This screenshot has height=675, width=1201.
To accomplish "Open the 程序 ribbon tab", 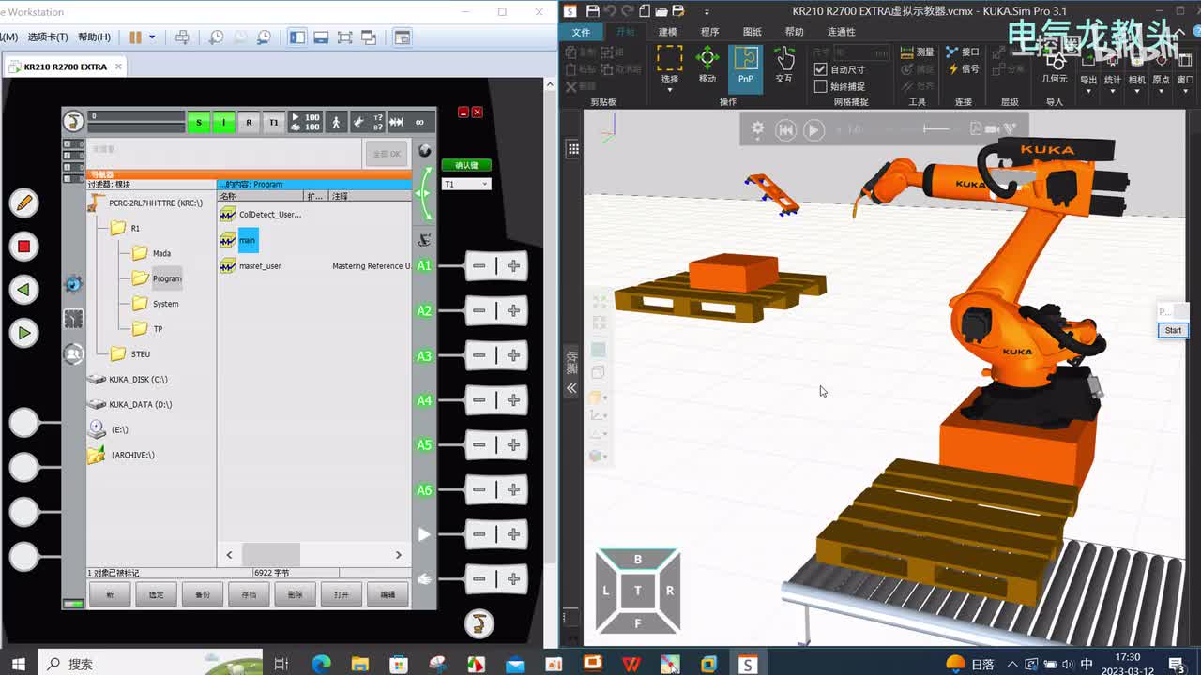I will (x=709, y=32).
